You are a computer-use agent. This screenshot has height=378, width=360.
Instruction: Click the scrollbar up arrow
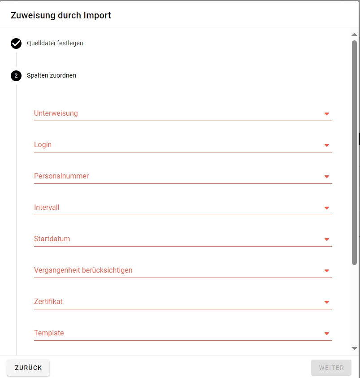tap(354, 35)
